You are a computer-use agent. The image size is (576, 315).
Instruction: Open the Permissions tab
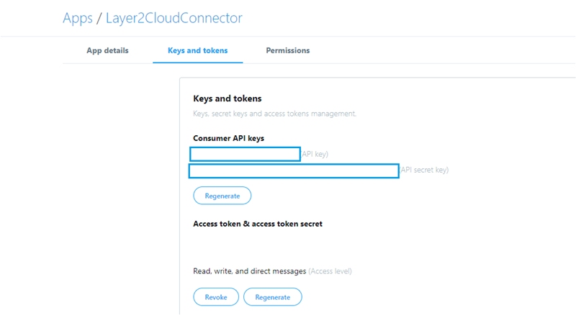(287, 50)
